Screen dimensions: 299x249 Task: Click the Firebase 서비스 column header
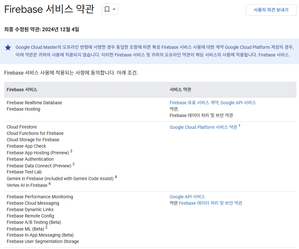pyautogui.click(x=22, y=90)
